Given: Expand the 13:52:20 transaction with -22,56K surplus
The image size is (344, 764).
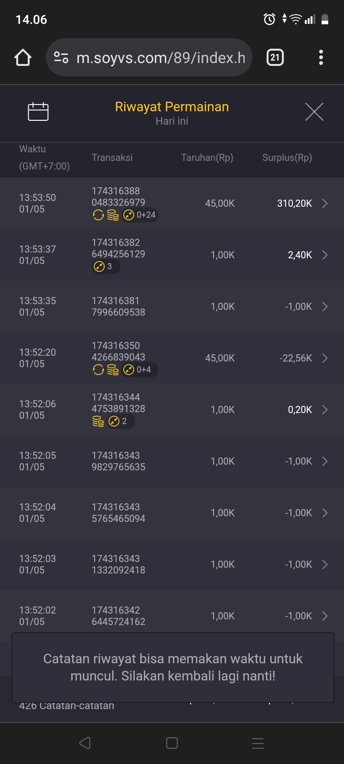Looking at the screenshot, I should click(325, 358).
